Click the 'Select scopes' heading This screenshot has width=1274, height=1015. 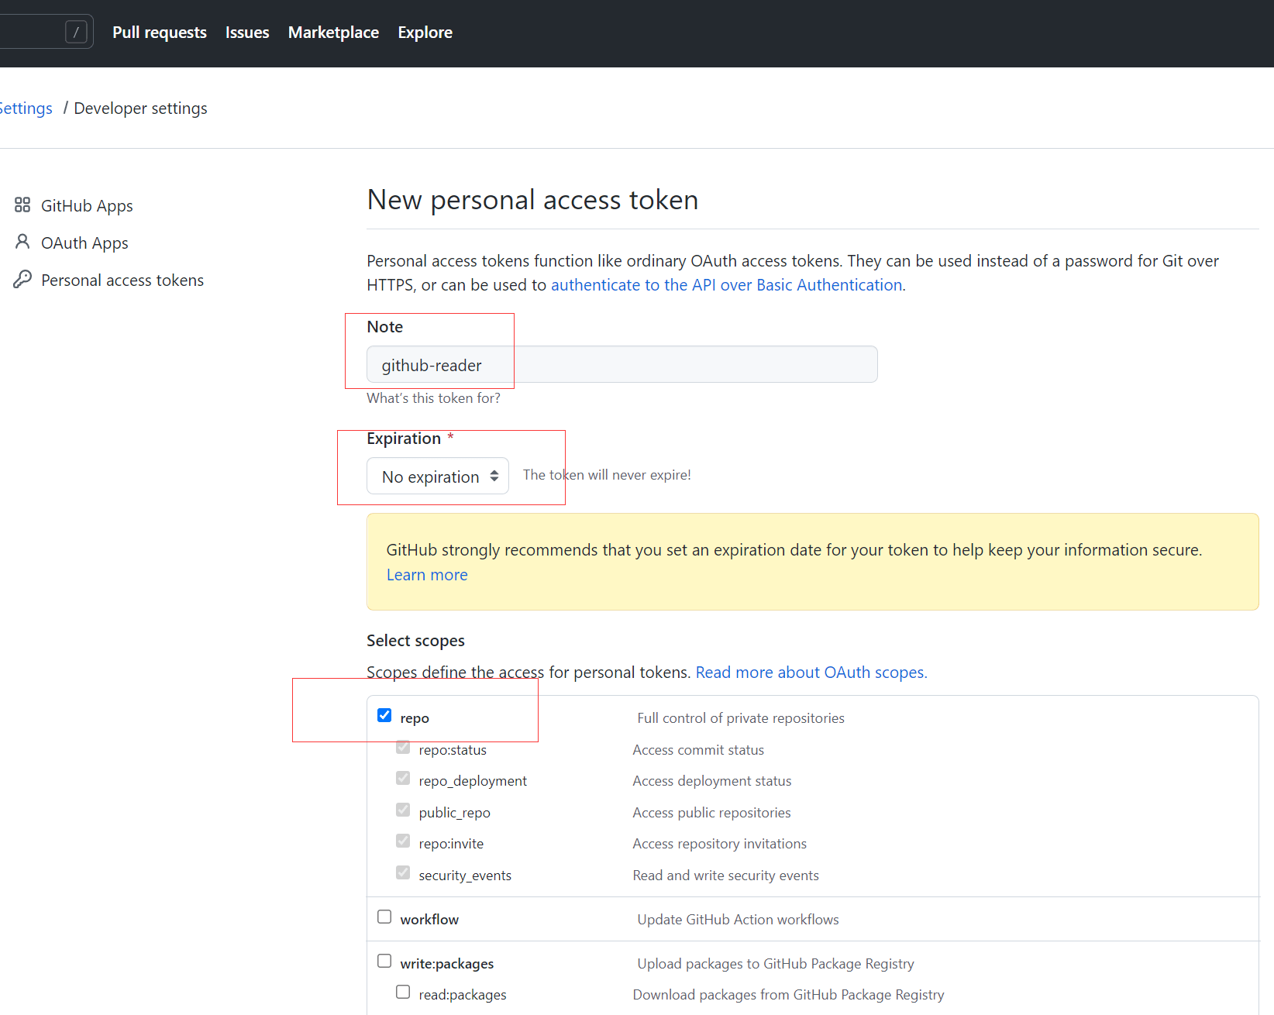point(415,641)
